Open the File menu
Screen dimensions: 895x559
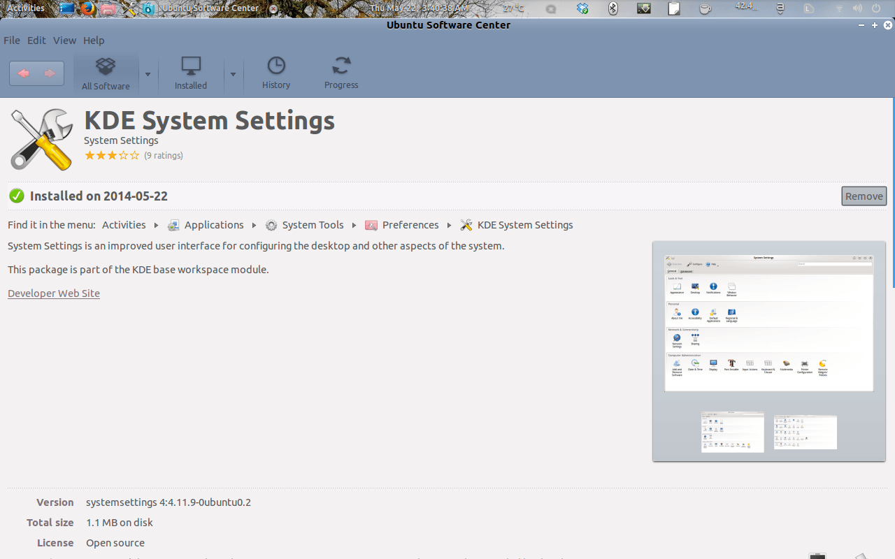12,41
